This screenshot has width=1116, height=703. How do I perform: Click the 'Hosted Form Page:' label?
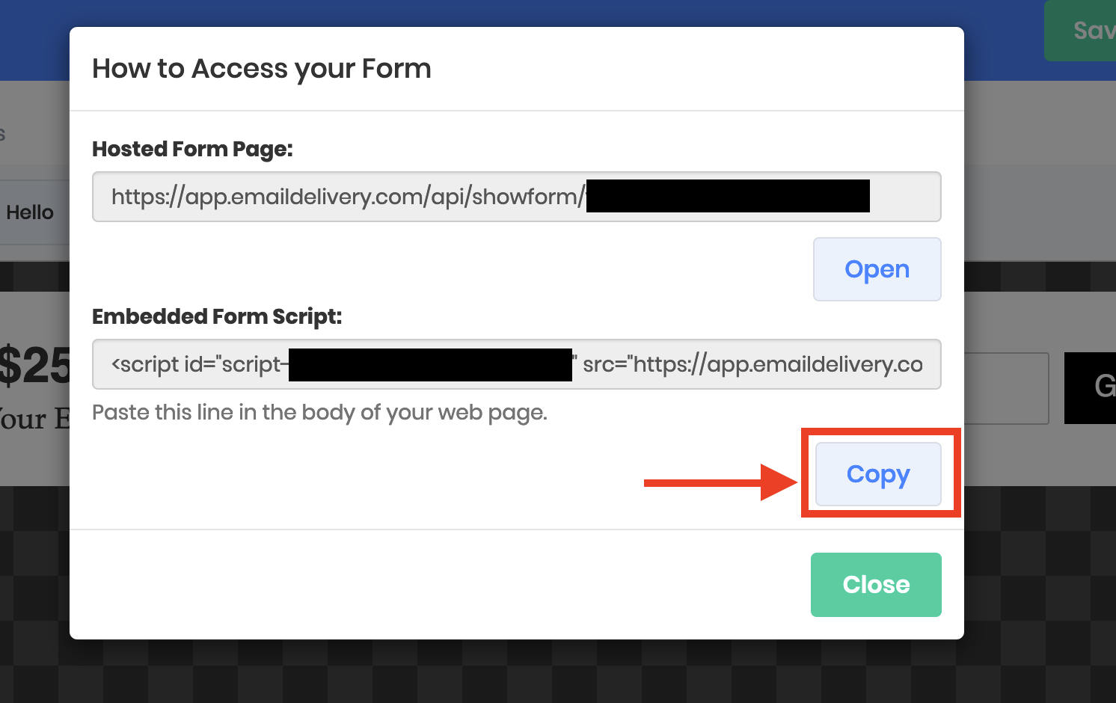[192, 150]
